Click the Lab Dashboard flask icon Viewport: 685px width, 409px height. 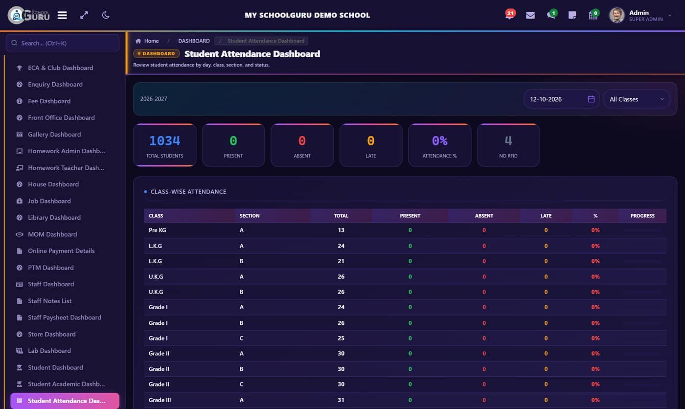20,351
